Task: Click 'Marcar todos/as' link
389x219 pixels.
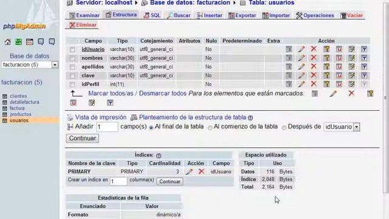Action: (x=111, y=93)
